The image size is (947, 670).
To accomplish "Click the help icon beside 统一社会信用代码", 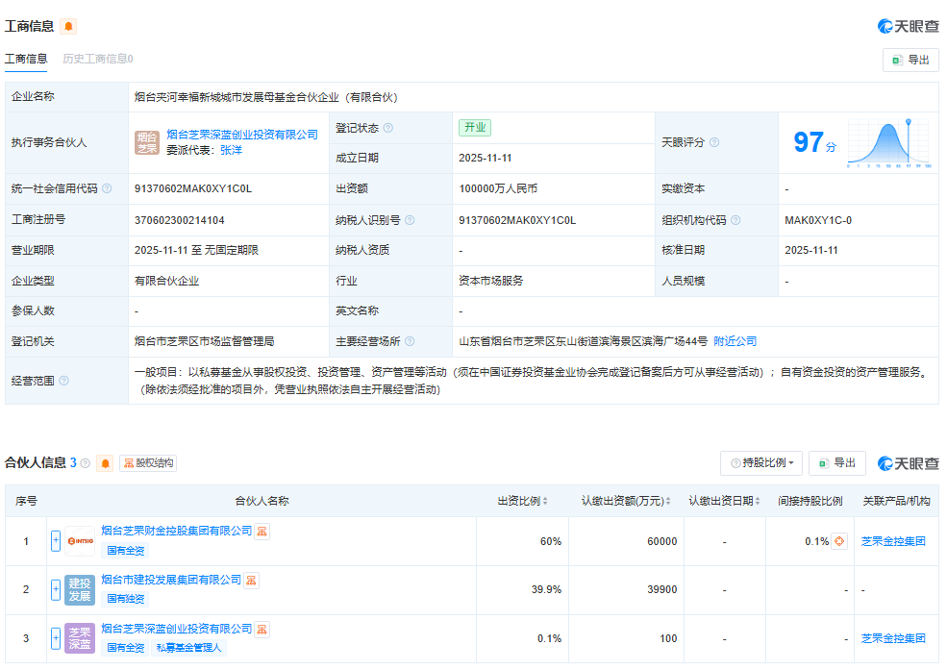I will pos(107,189).
